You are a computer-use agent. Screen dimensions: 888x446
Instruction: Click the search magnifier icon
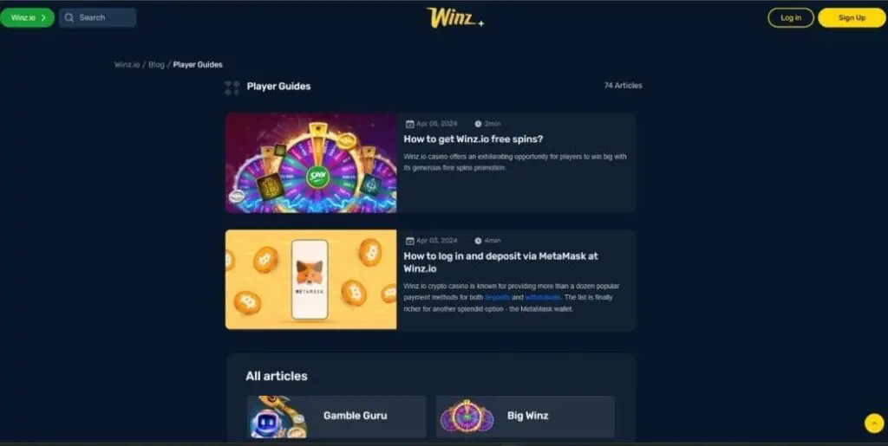69,17
